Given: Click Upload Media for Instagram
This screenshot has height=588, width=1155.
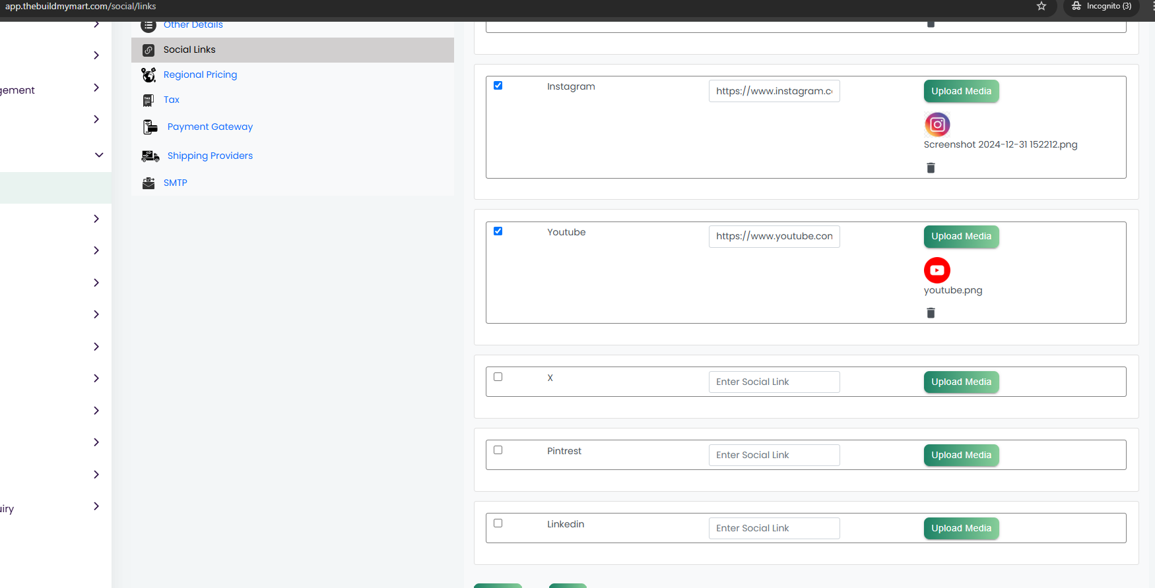Looking at the screenshot, I should (x=961, y=92).
